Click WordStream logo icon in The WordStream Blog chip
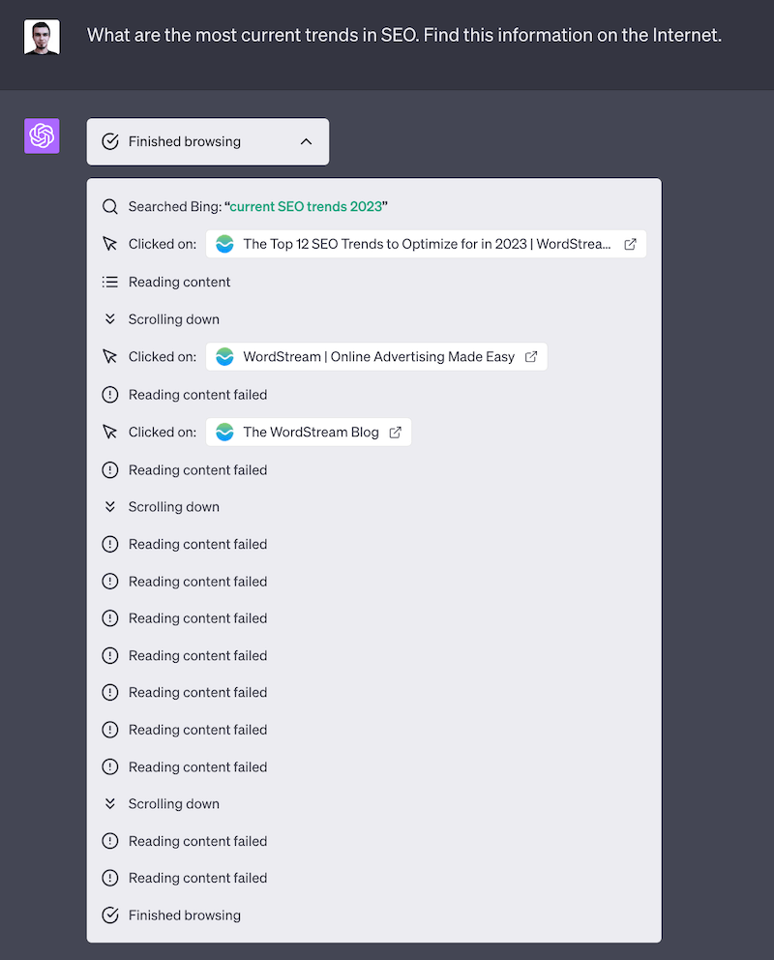Viewport: 774px width, 960px height. click(224, 432)
